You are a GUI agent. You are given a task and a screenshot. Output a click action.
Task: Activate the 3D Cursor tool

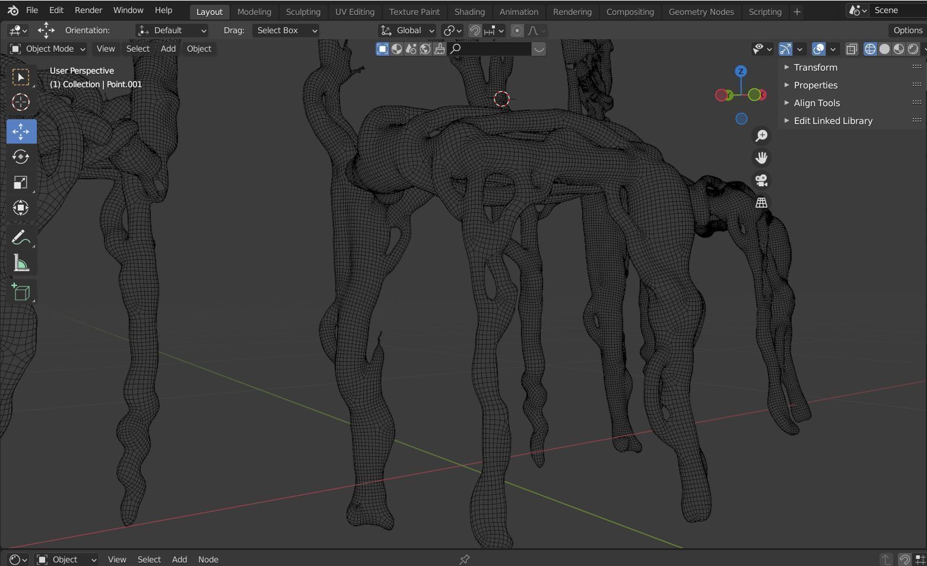[x=21, y=103]
